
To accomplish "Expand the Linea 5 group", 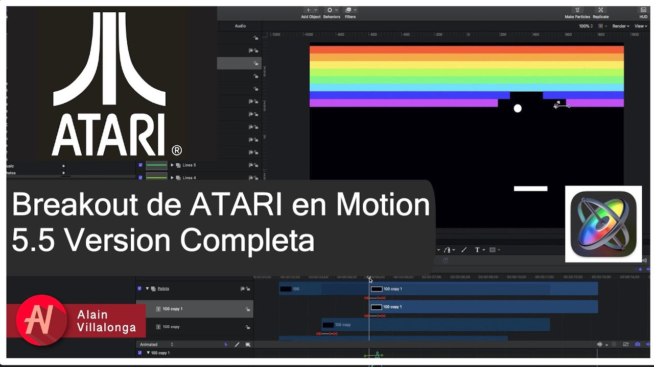I will [172, 165].
